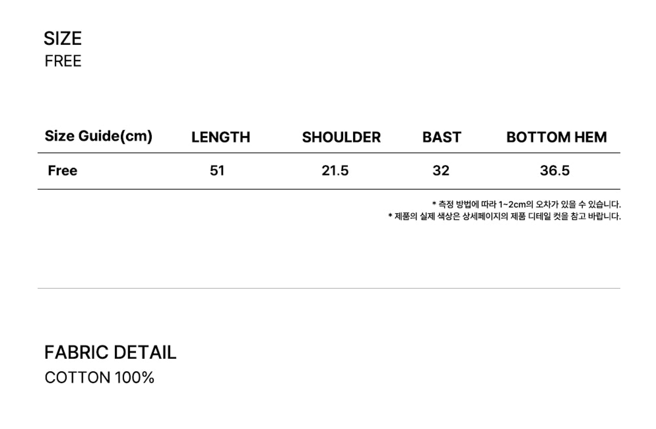Click the bottom hem value 36.5

pos(555,171)
